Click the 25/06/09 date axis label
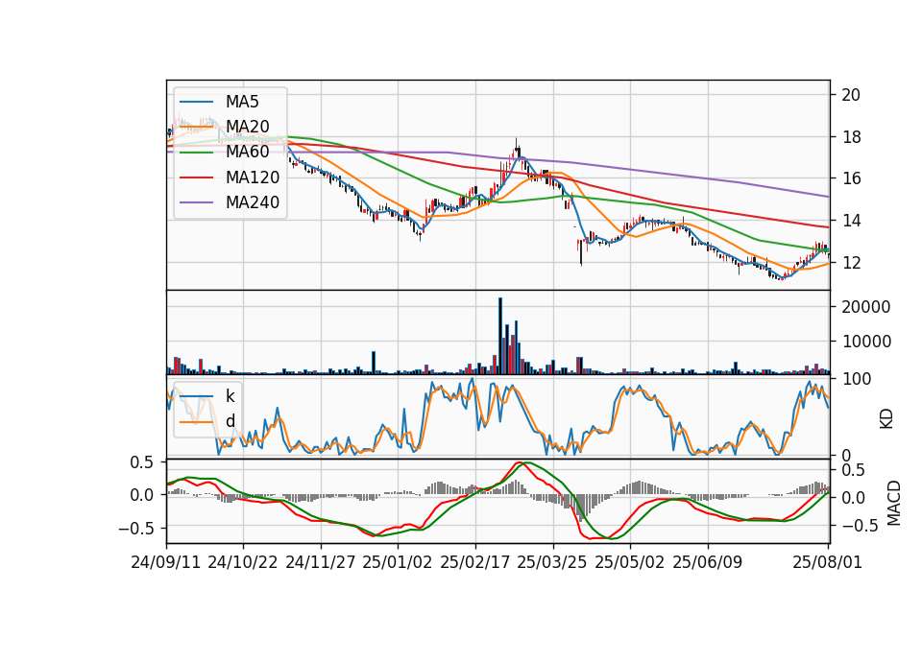Image resolution: width=922 pixels, height=662 pixels. coord(708,562)
